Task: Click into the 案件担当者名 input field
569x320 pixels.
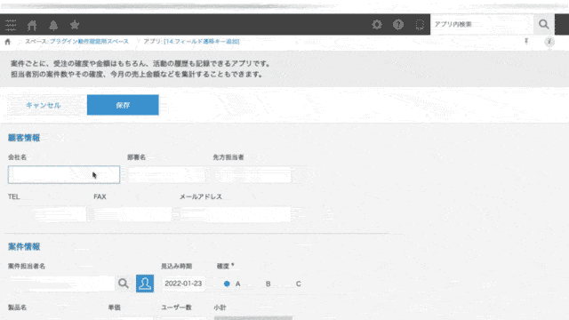Action: (61, 284)
